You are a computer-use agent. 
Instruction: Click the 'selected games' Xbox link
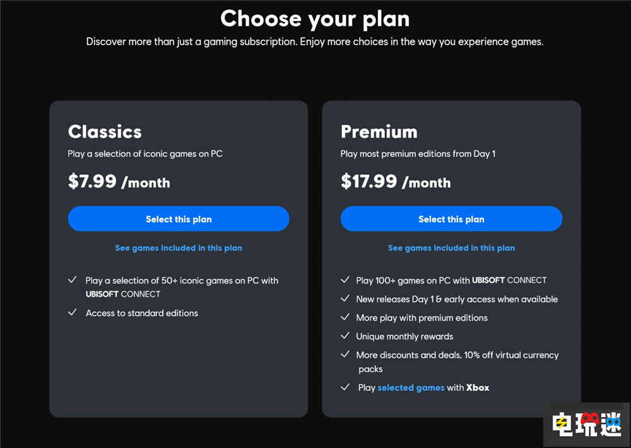tap(411, 387)
